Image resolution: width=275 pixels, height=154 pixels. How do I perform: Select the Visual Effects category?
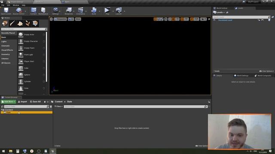pyautogui.click(x=8, y=50)
